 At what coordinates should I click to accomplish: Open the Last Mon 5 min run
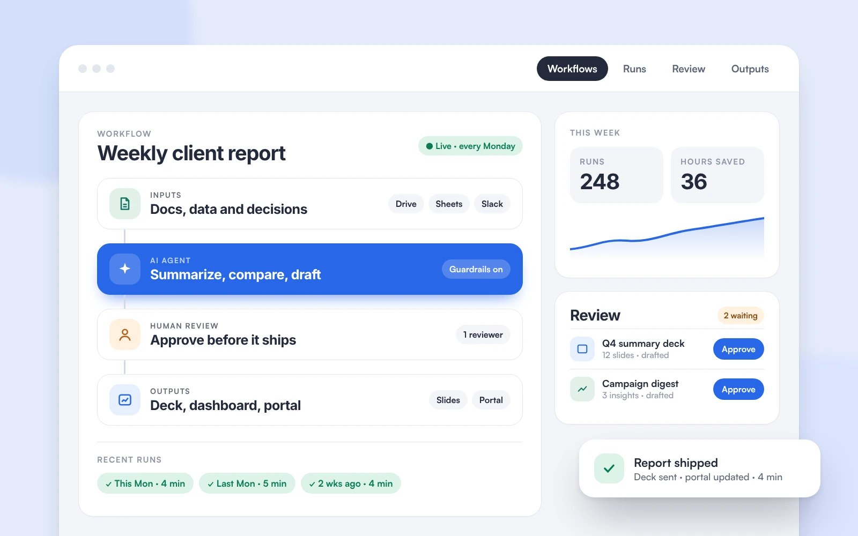pyautogui.click(x=247, y=483)
